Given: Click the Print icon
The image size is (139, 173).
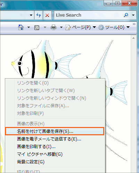Looking at the screenshot, I should (x=54, y=27).
